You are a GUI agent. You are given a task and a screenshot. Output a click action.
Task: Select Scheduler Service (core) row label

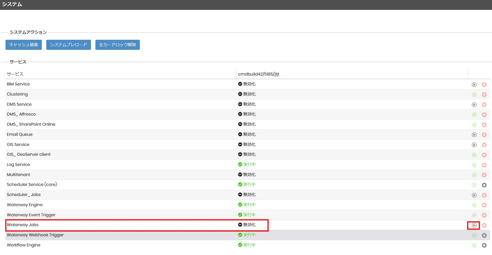32,184
